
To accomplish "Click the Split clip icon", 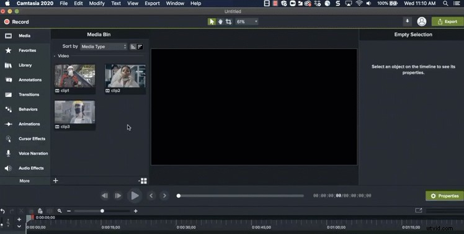I will (x=50, y=211).
